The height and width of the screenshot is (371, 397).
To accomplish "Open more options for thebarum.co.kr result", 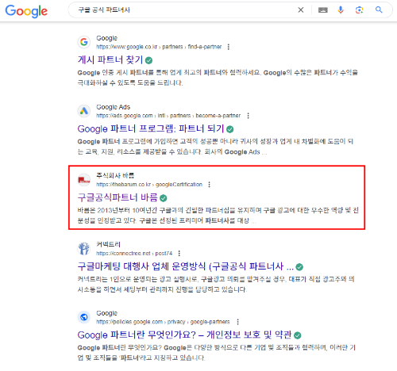I will [209, 185].
